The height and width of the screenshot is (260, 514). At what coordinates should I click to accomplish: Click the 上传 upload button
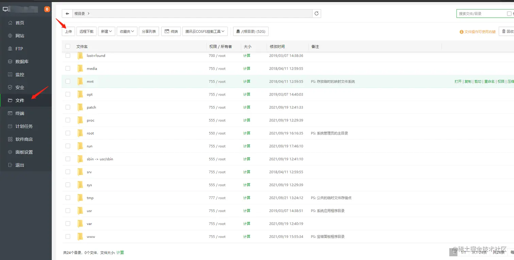(68, 31)
